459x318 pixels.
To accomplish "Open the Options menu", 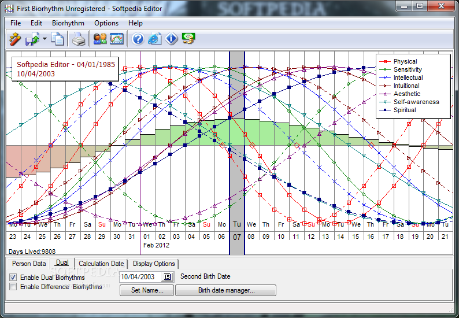I will tap(106, 23).
